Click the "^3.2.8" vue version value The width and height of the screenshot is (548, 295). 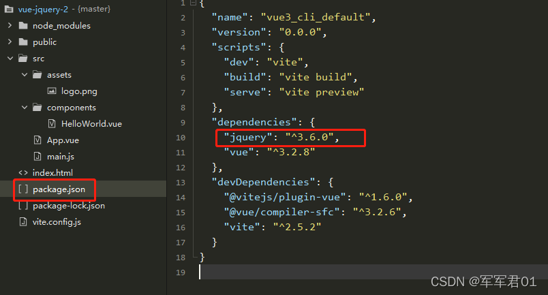(x=291, y=152)
